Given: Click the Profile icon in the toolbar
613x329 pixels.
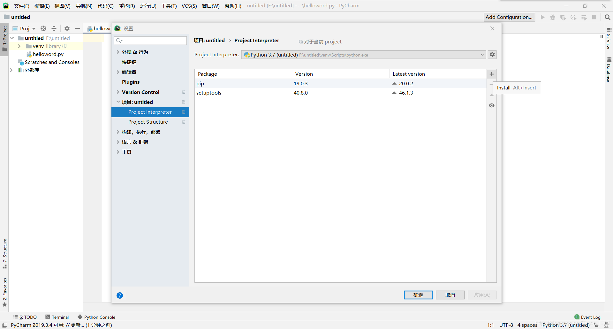Looking at the screenshot, I should pos(573,17).
